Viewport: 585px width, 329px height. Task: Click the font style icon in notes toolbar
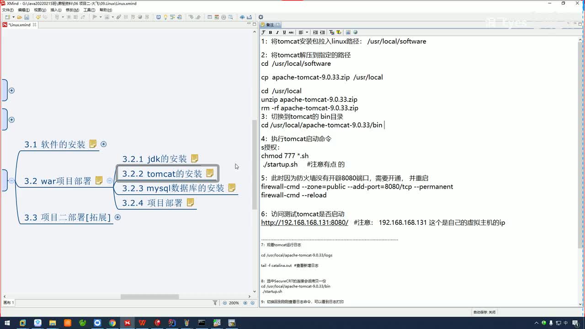tap(263, 32)
